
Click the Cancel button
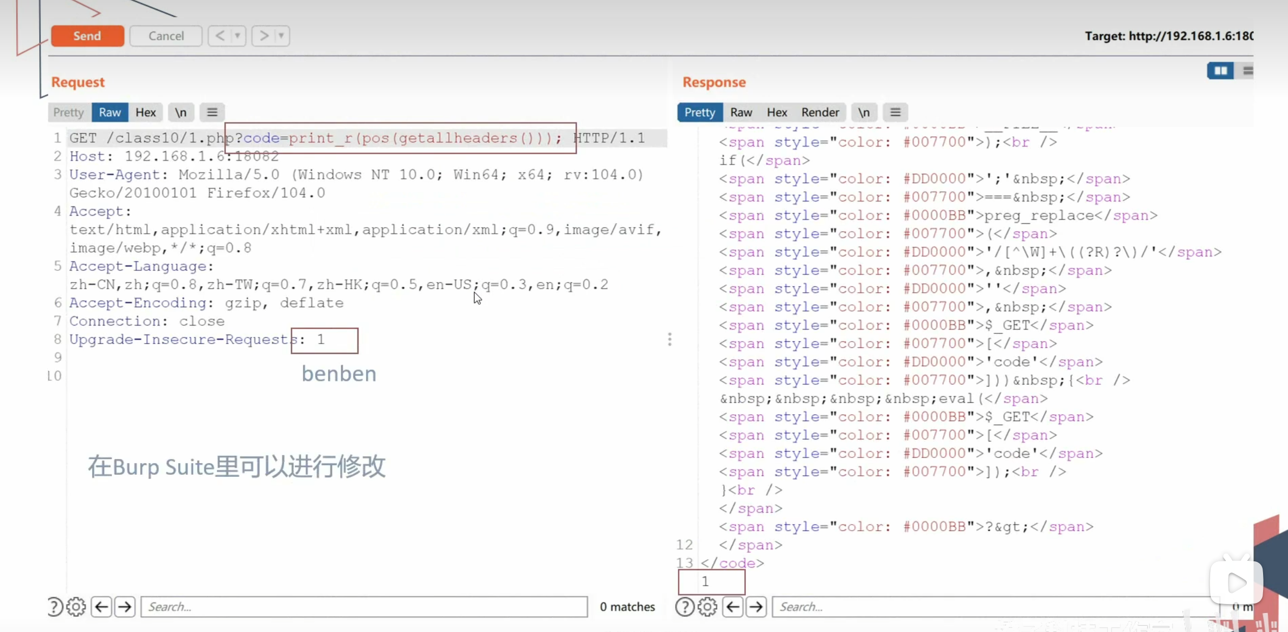(x=166, y=36)
